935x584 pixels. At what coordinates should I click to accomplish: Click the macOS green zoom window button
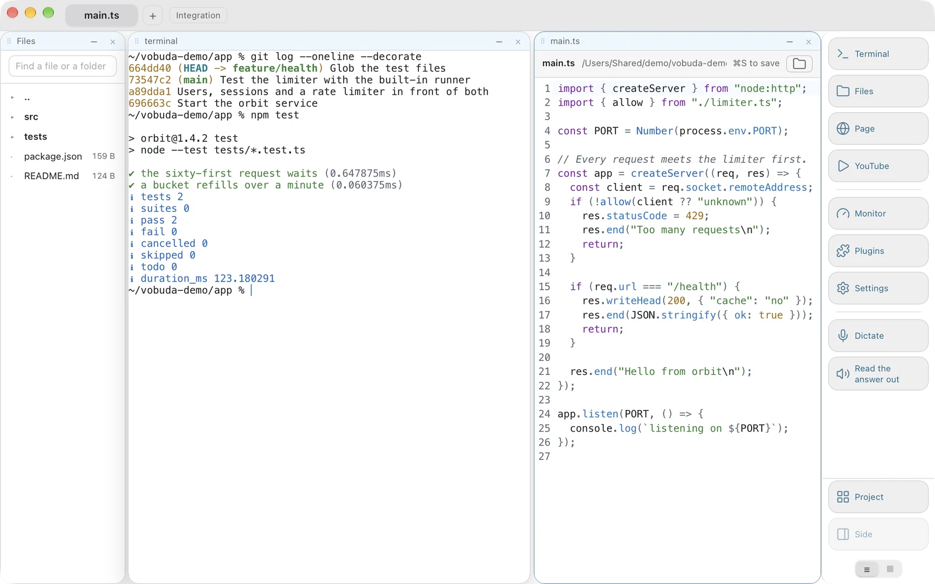[49, 12]
